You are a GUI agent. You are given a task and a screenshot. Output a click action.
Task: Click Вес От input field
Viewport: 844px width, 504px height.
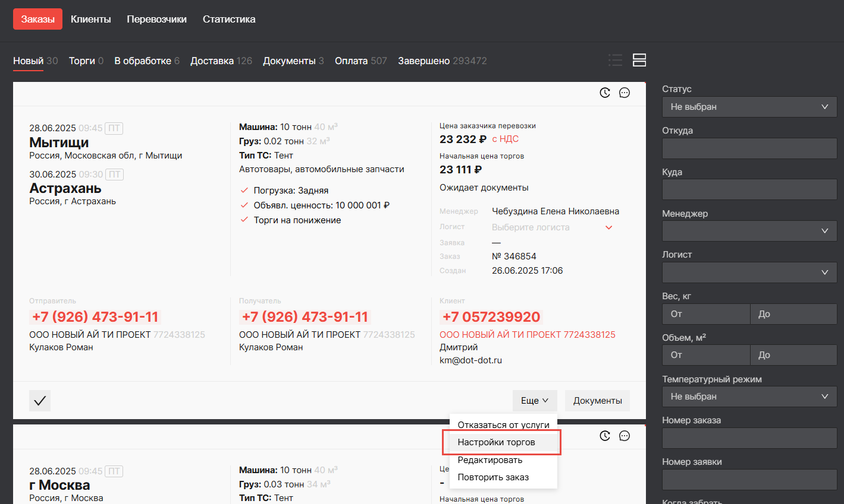point(706,314)
